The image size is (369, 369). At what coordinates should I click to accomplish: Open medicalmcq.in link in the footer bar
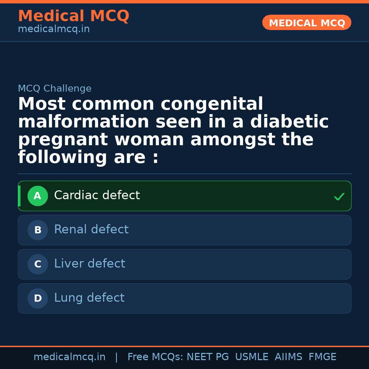[x=69, y=357]
